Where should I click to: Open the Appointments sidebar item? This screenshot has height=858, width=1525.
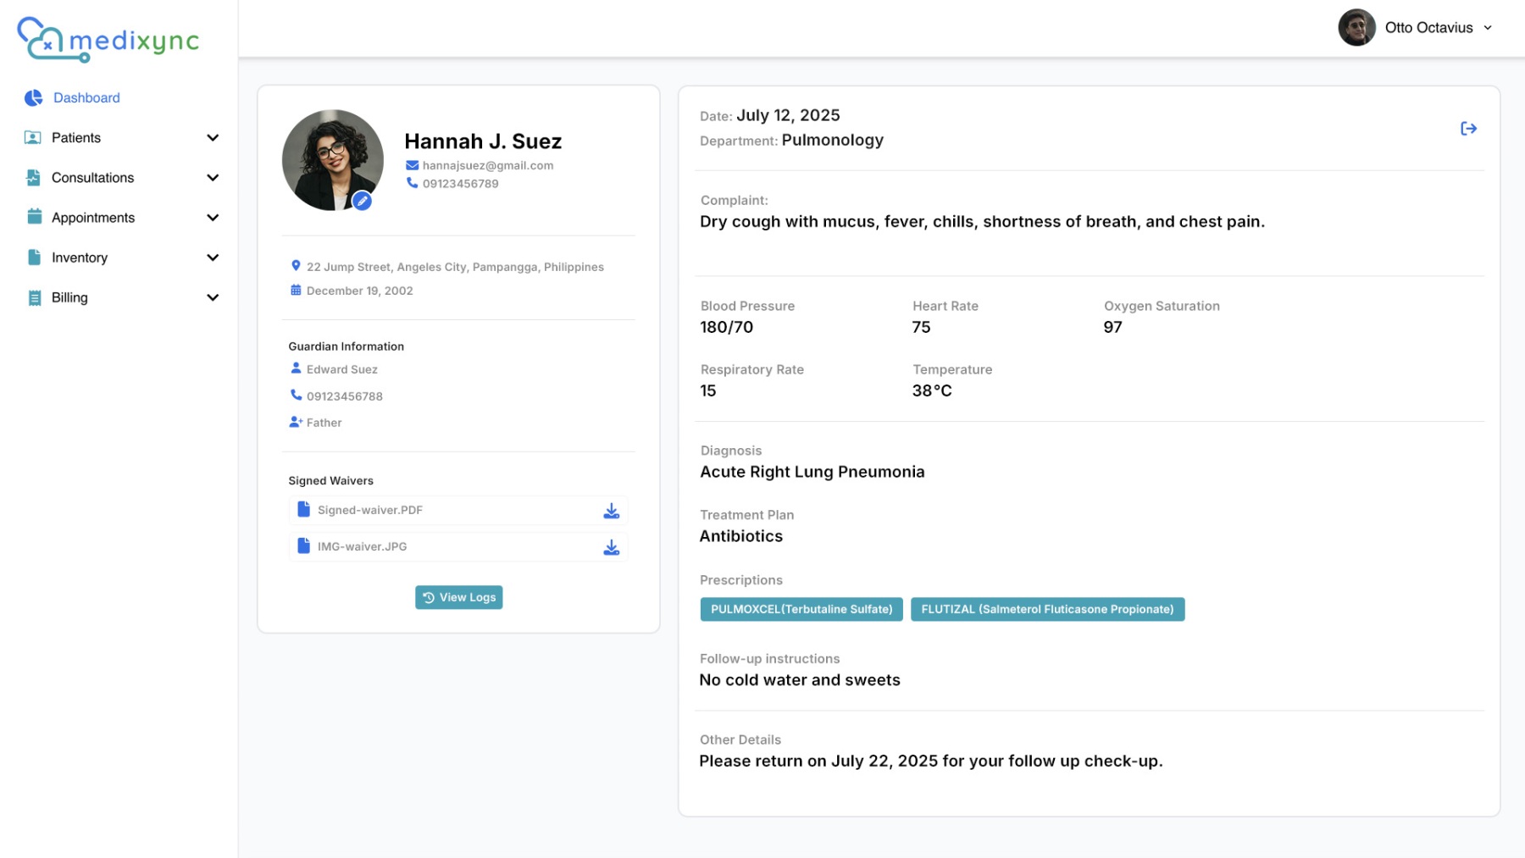point(93,218)
